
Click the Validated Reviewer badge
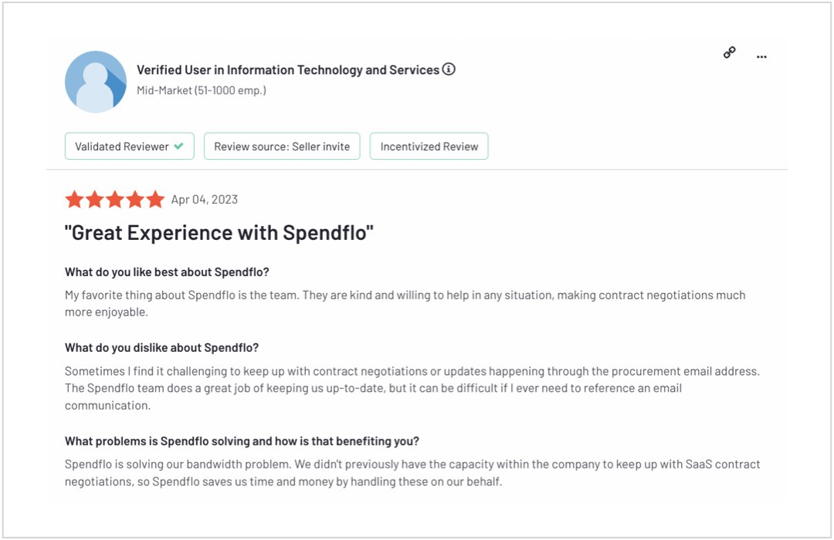tap(129, 146)
